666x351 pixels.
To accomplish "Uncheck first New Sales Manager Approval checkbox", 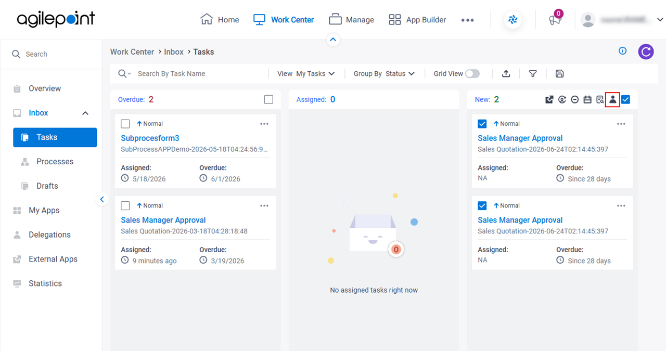I will pos(482,124).
